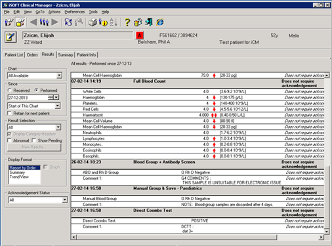Select the Received radio button
The image size is (332, 246).
(9, 90)
